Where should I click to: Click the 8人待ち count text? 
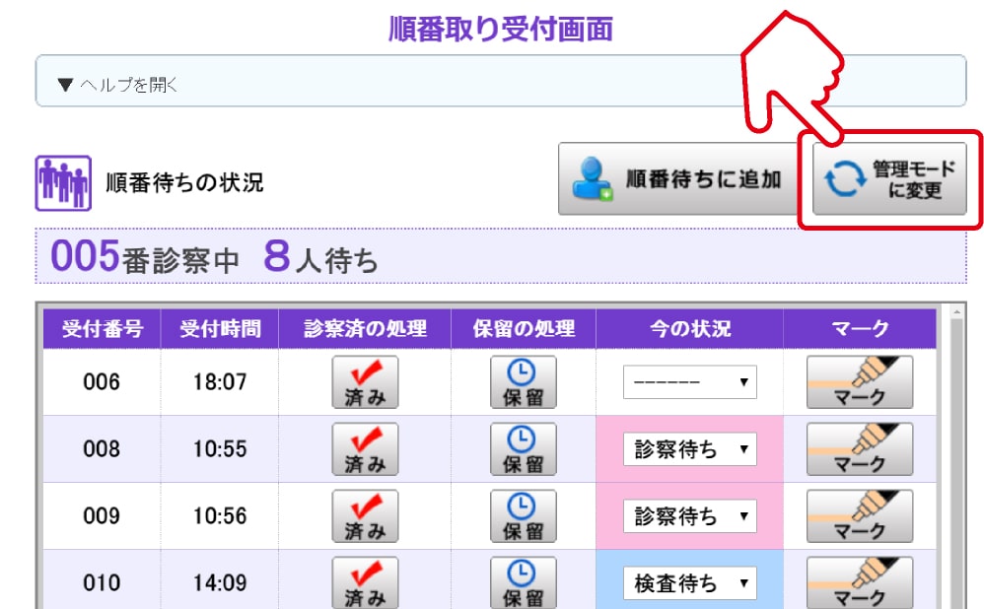320,257
